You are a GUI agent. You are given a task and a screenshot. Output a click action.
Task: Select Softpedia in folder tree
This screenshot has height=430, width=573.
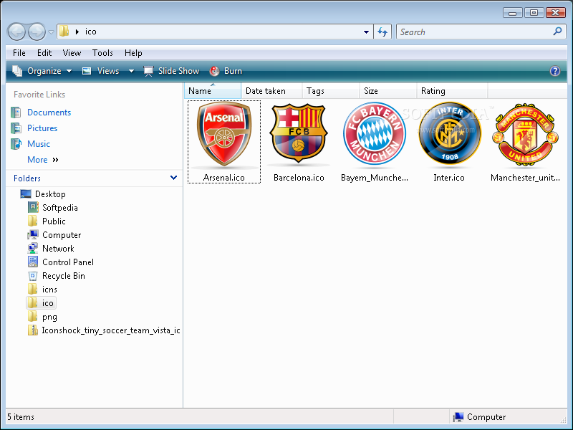pyautogui.click(x=60, y=208)
